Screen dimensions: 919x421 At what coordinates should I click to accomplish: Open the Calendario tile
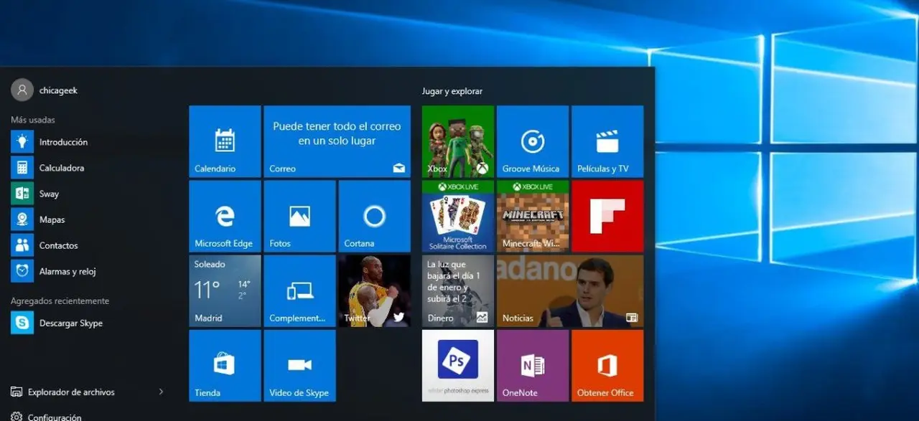point(225,141)
